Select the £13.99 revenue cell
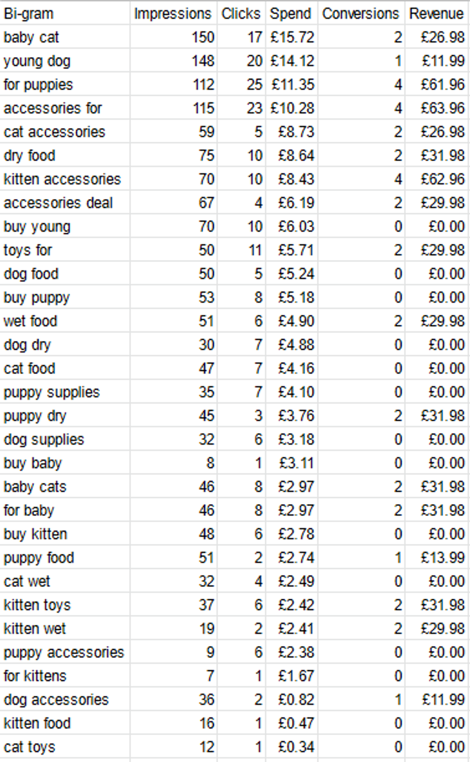Viewport: 470px width, 762px height. [436, 558]
